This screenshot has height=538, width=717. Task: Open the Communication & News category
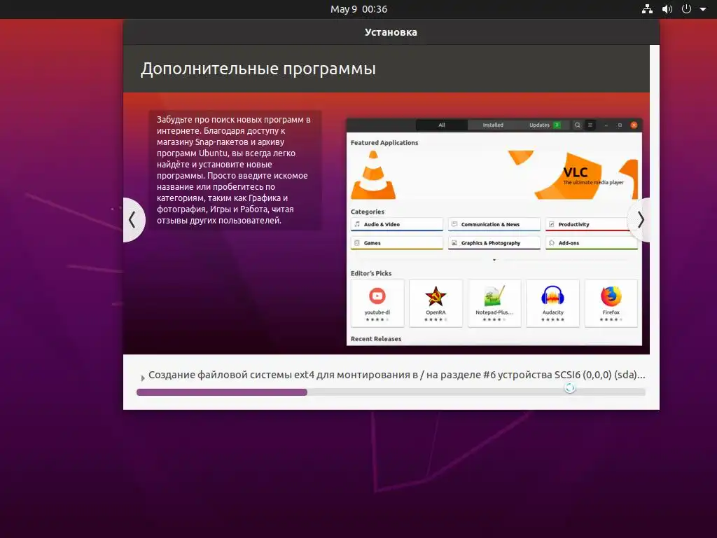[x=494, y=225]
